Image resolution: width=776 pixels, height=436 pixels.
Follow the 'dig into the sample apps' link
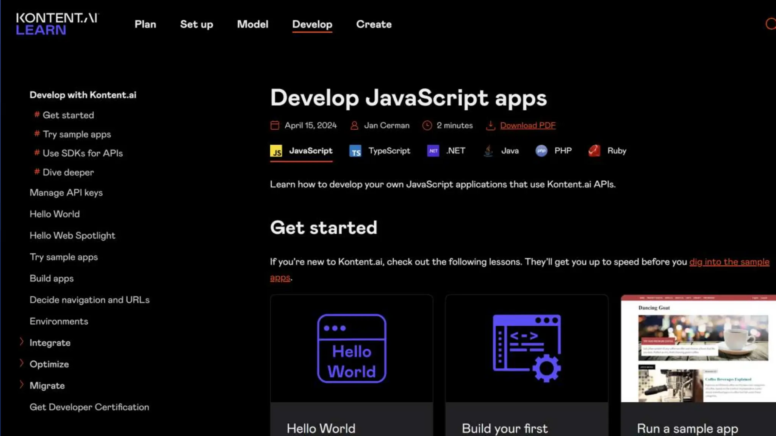729,262
